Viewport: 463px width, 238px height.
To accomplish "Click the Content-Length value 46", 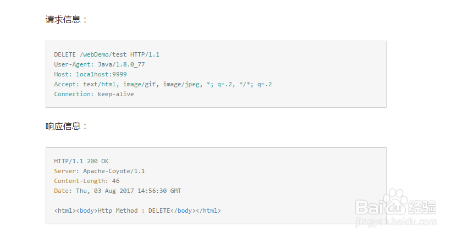I will pos(116,181).
